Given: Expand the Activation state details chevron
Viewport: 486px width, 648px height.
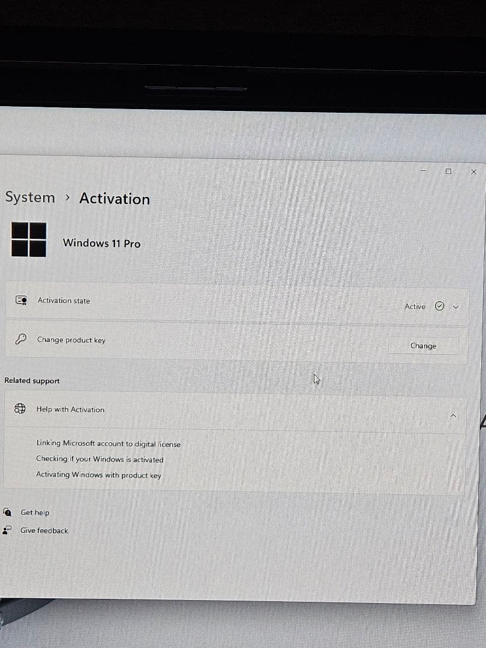Looking at the screenshot, I should coord(455,307).
